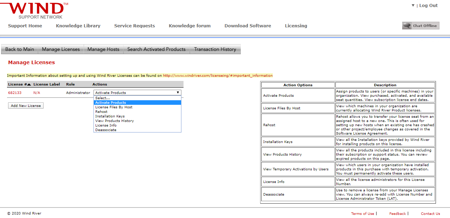
Task: Click the Log Out link
Action: (x=429, y=6)
